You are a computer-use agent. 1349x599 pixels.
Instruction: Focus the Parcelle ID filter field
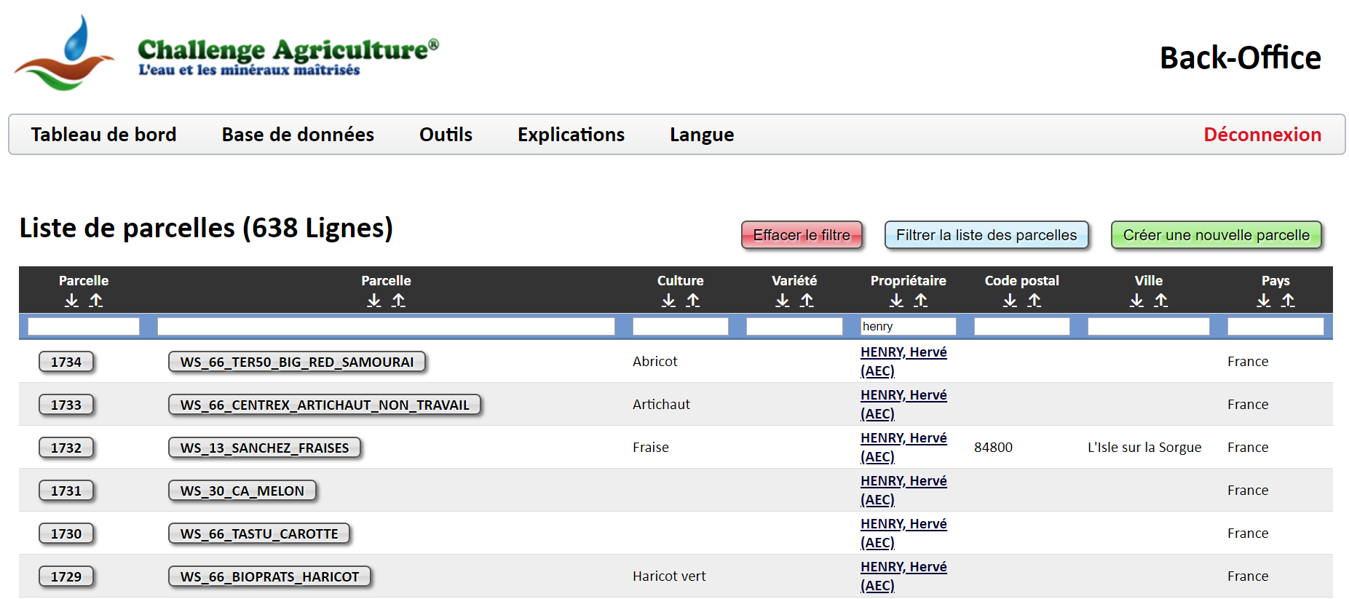[84, 326]
